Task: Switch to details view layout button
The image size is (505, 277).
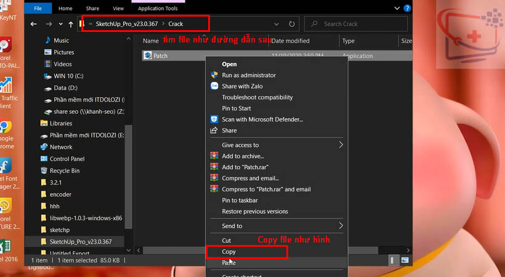Action: pos(392,261)
